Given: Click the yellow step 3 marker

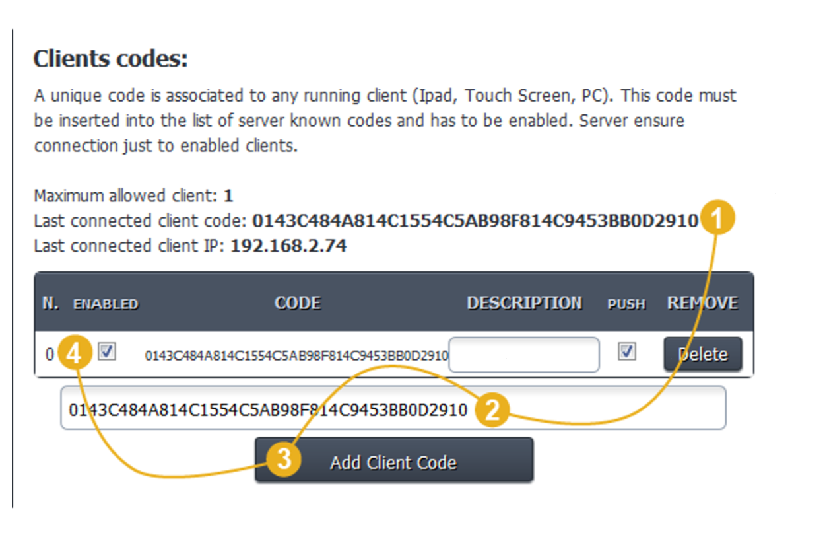Looking at the screenshot, I should 284,460.
